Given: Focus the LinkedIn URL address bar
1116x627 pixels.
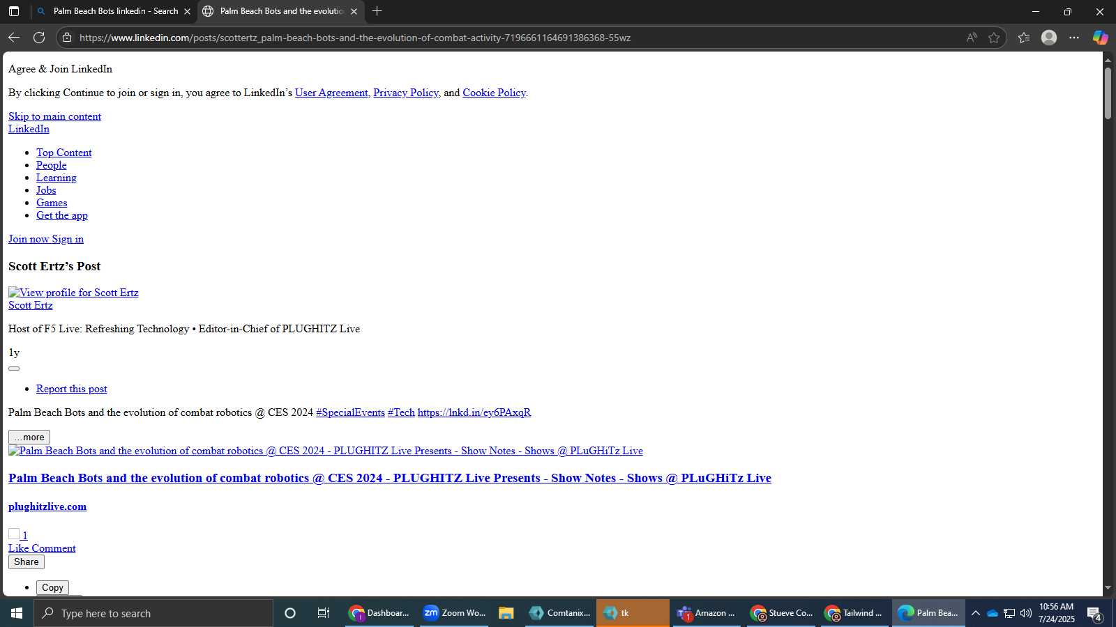Looking at the screenshot, I should click(x=516, y=38).
